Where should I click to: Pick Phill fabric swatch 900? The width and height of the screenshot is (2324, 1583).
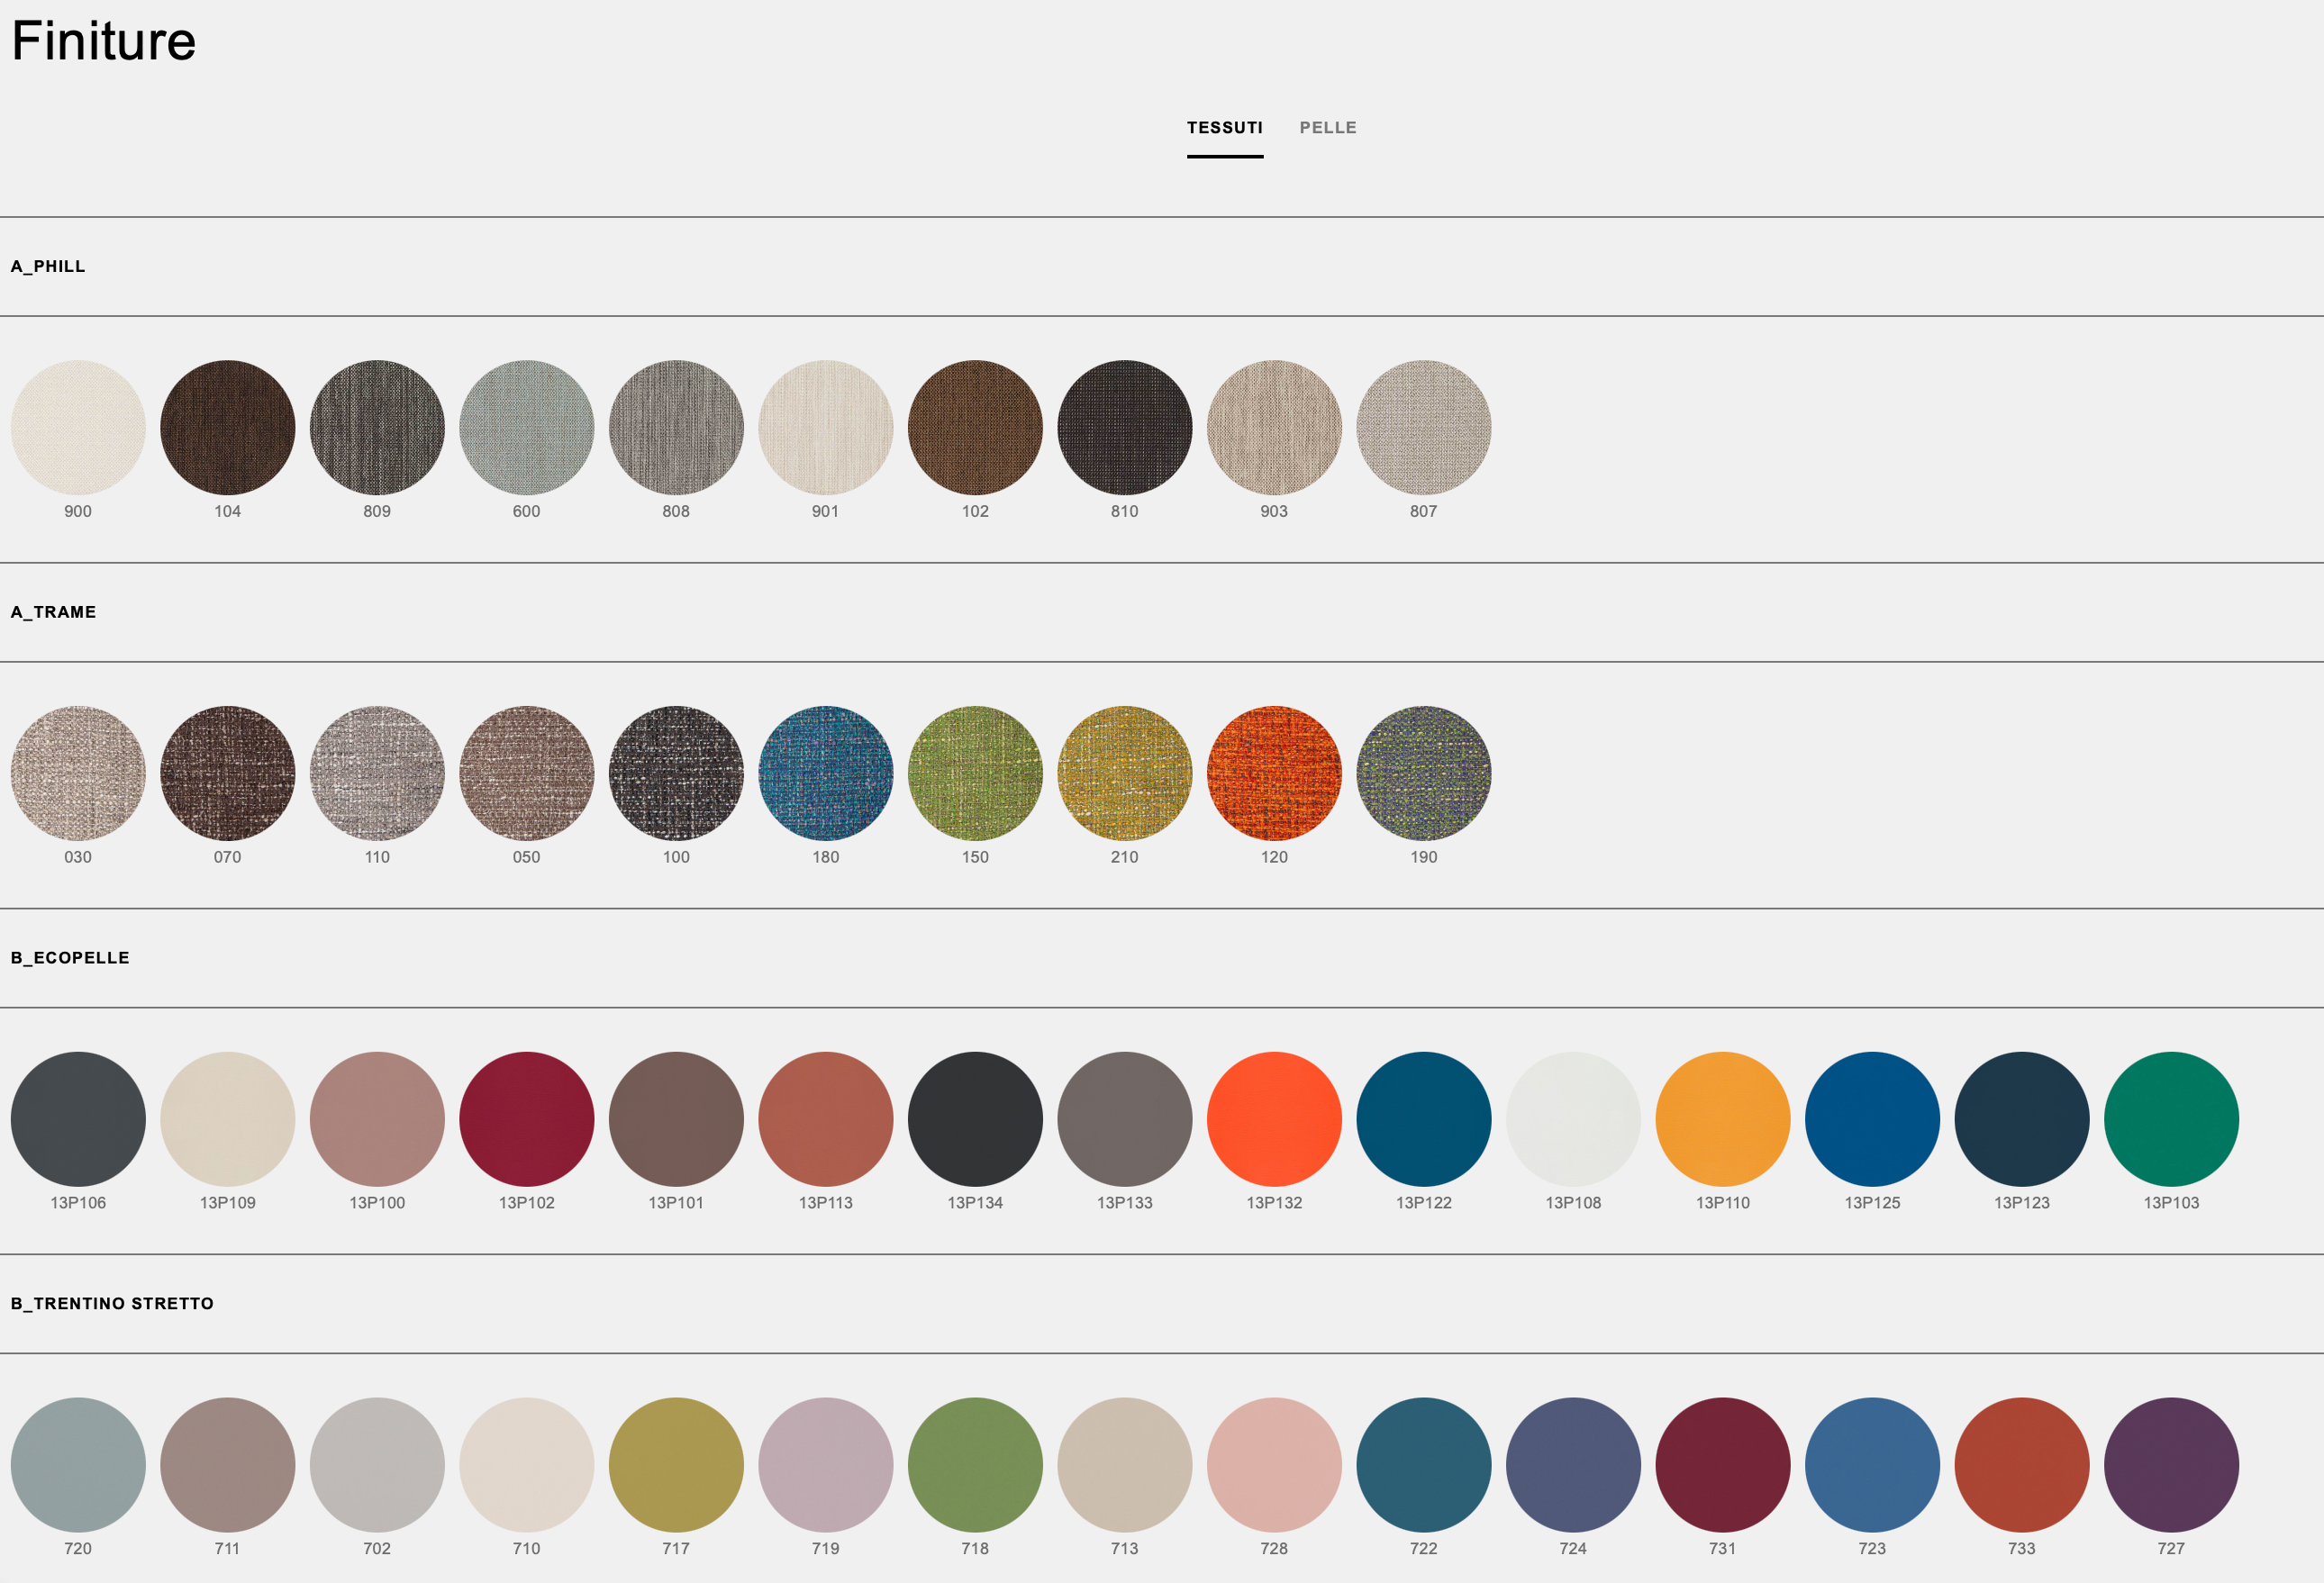(x=78, y=428)
